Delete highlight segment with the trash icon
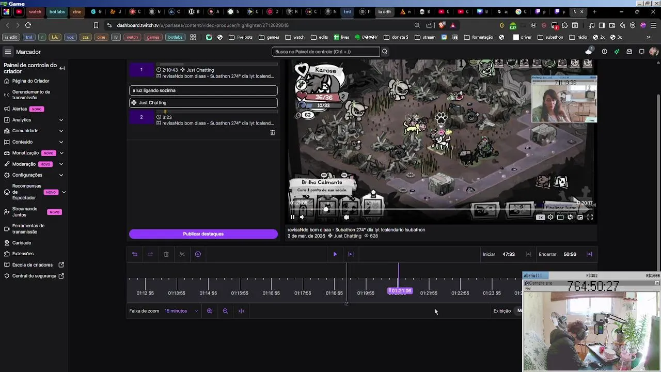This screenshot has width=661, height=372. (x=273, y=133)
